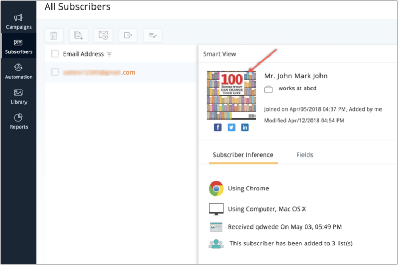The width and height of the screenshot is (398, 265).
Task: Click the list checkmark toolbar icon
Action: (x=153, y=35)
